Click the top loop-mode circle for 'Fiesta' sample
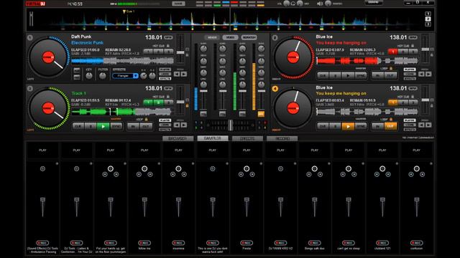460x258 pixels. pos(247,168)
